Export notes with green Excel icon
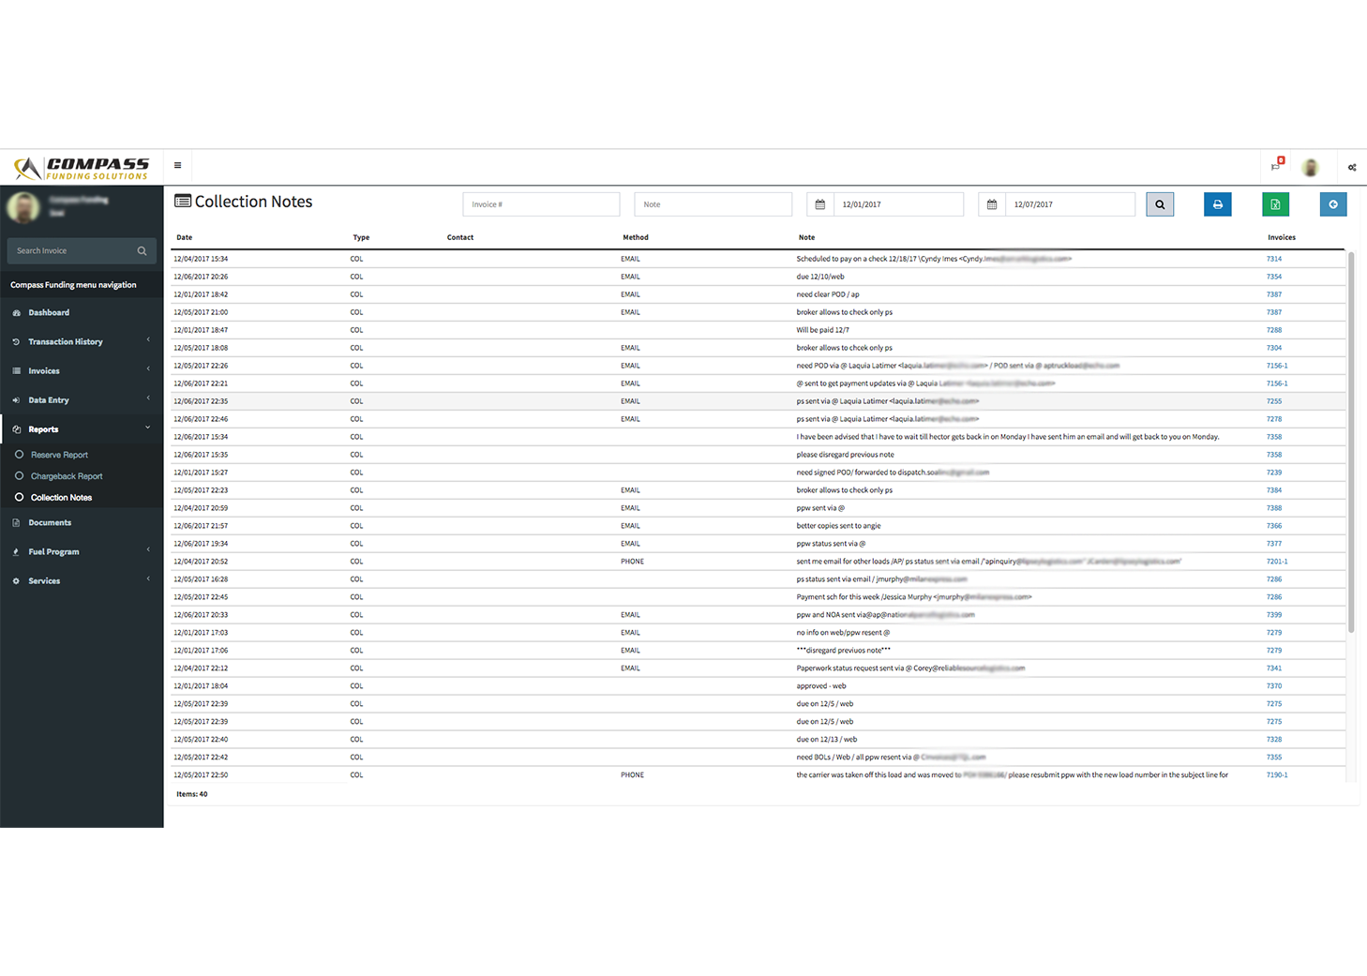This screenshot has height=976, width=1367. point(1275,204)
